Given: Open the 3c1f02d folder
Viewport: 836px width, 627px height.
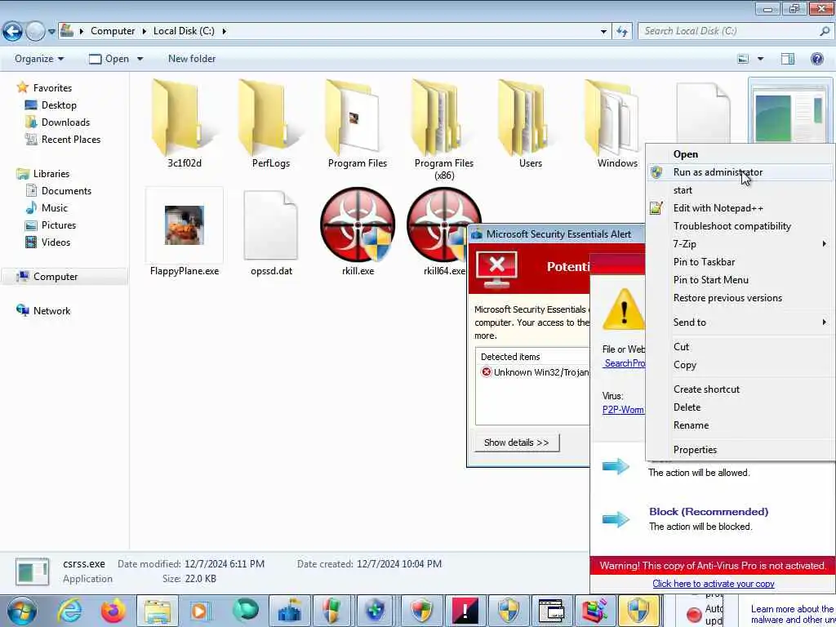Looking at the screenshot, I should click(184, 124).
